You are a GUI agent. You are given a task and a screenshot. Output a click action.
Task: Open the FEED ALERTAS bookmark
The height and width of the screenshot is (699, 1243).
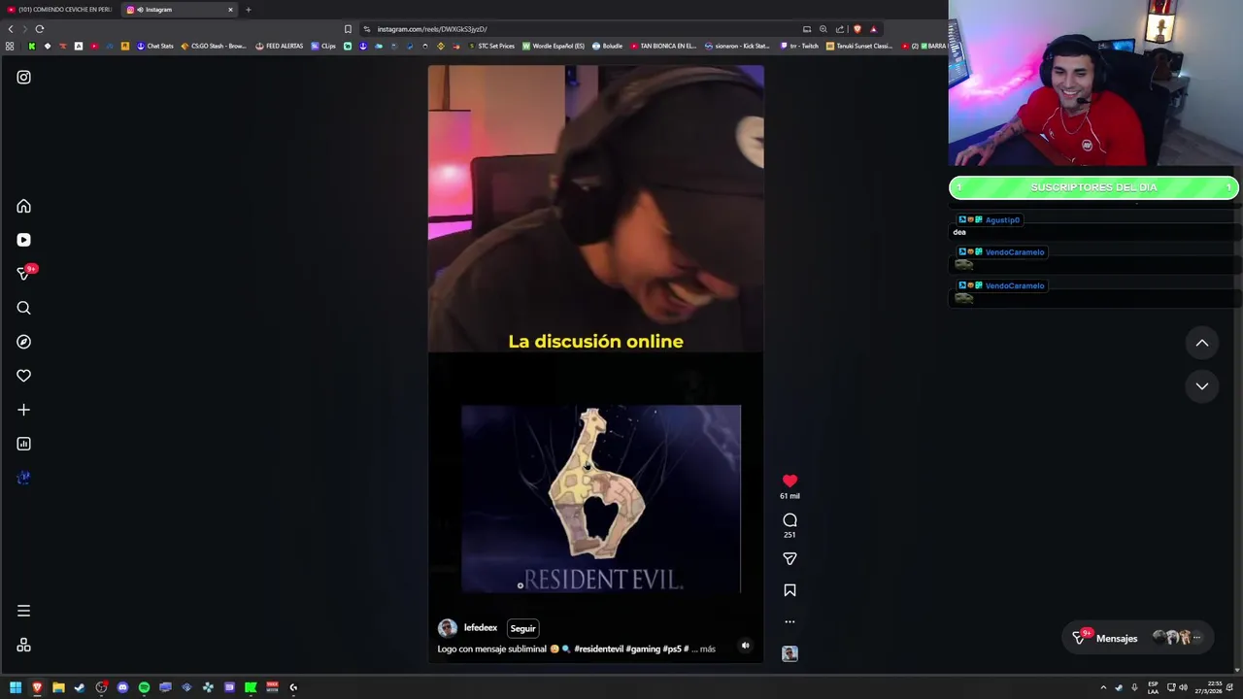pos(279,46)
